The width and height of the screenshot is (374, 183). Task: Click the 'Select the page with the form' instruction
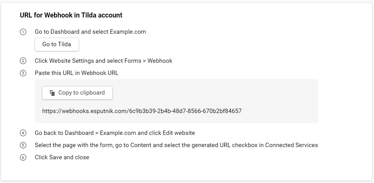tap(176, 145)
